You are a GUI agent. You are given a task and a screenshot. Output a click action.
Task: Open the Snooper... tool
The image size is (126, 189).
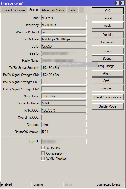108,88
